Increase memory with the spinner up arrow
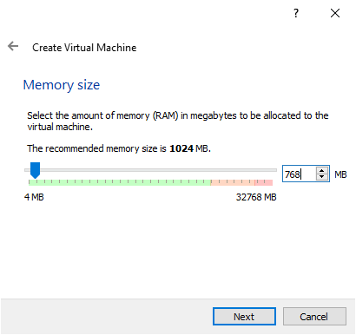The height and width of the screenshot is (335, 356). (x=321, y=170)
